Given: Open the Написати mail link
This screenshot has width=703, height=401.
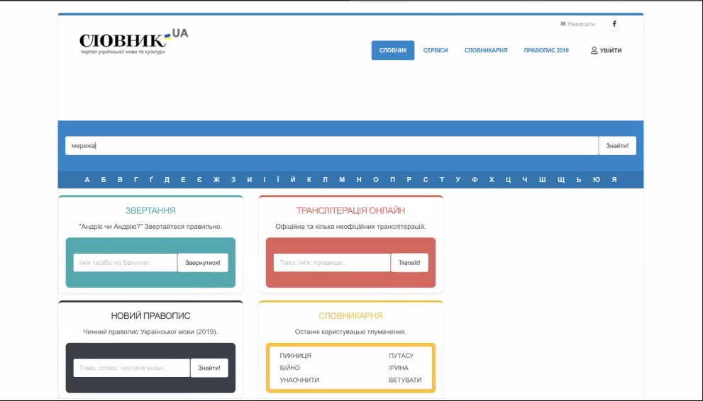Looking at the screenshot, I should pos(577,24).
